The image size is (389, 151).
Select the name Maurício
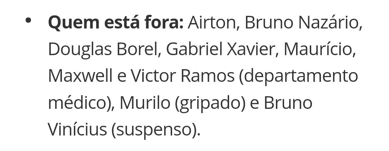click(x=320, y=49)
